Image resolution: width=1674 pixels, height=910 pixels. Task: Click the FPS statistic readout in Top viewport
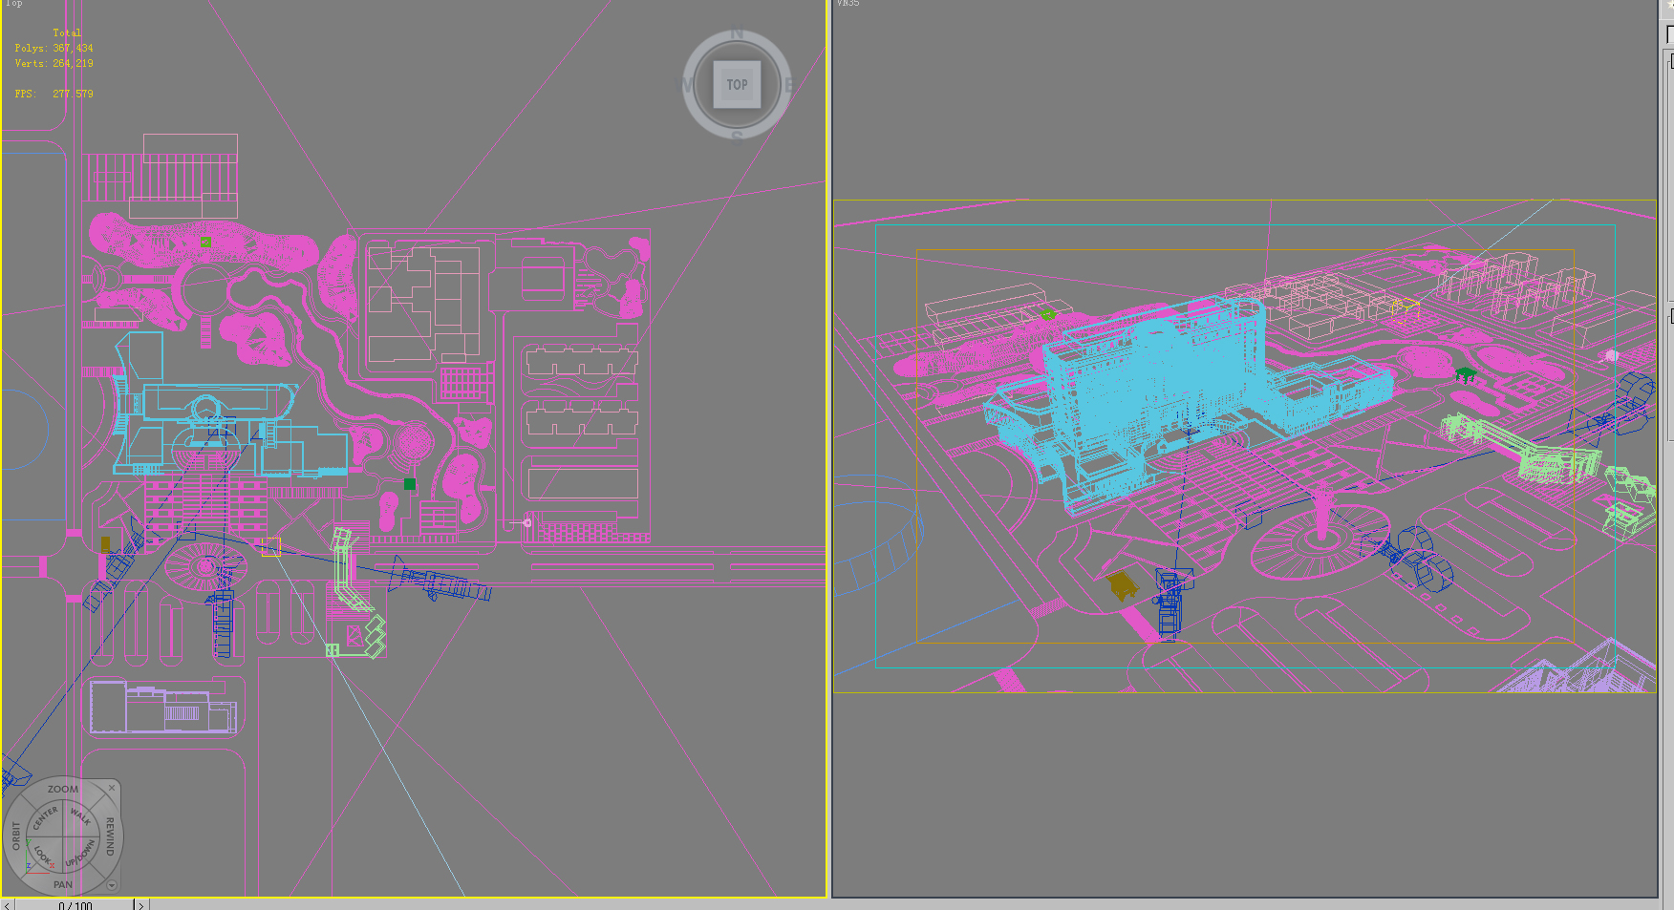(54, 94)
